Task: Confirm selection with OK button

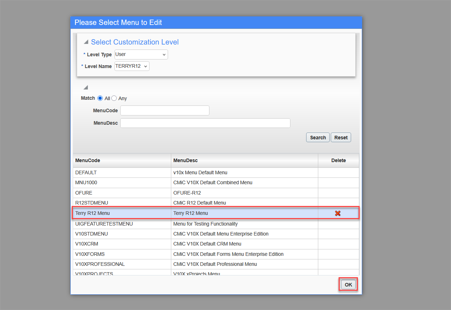Action: 348,285
